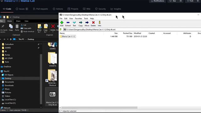
Task: Sort by the Modified column header
Action: (x=138, y=33)
